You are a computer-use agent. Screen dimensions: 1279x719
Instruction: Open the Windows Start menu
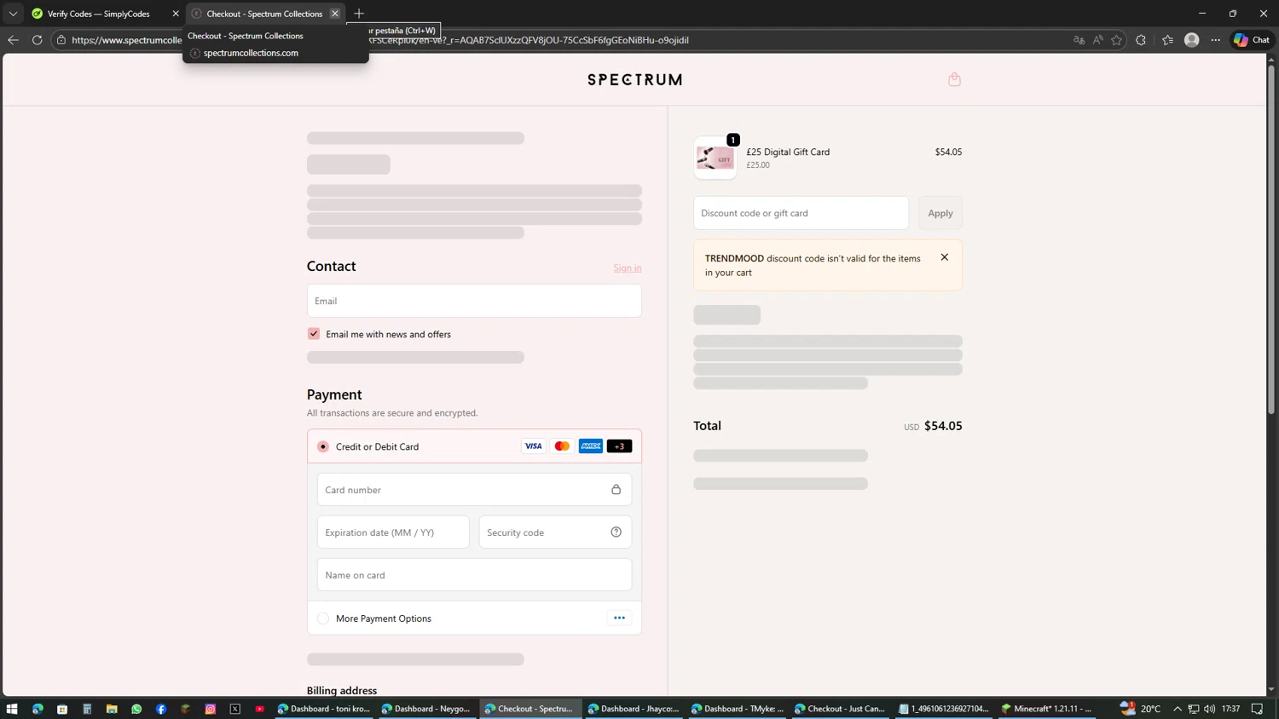click(12, 709)
